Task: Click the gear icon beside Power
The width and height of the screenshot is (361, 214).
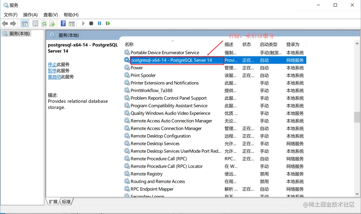Action: tap(127, 67)
